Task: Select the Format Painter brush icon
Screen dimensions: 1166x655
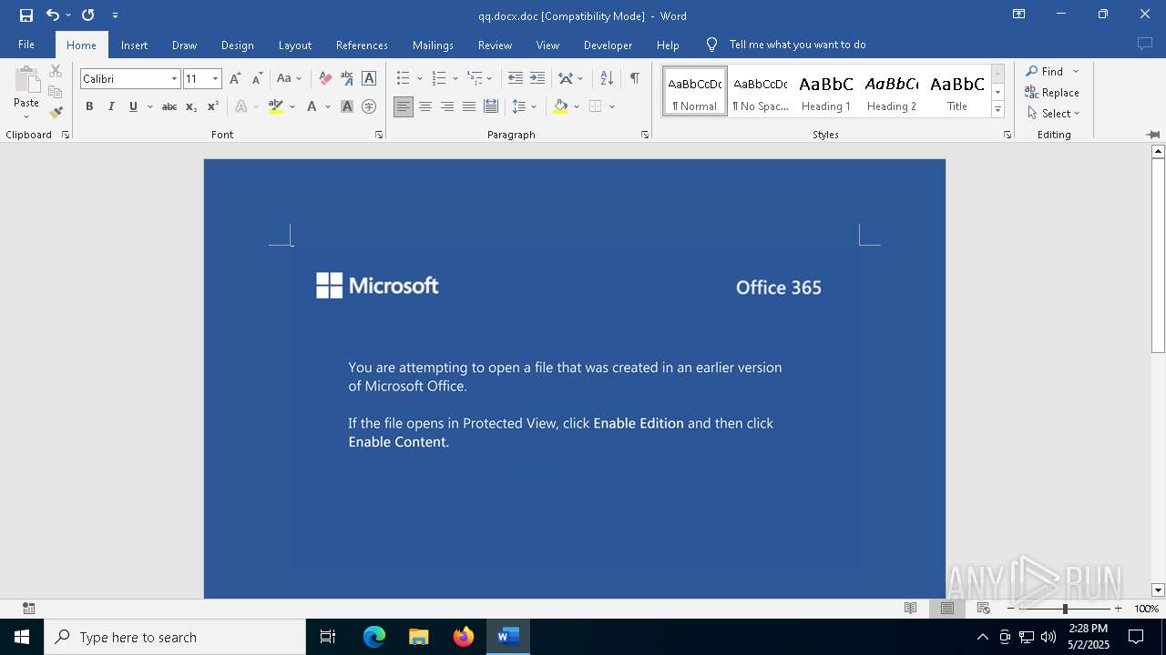Action: [x=56, y=113]
